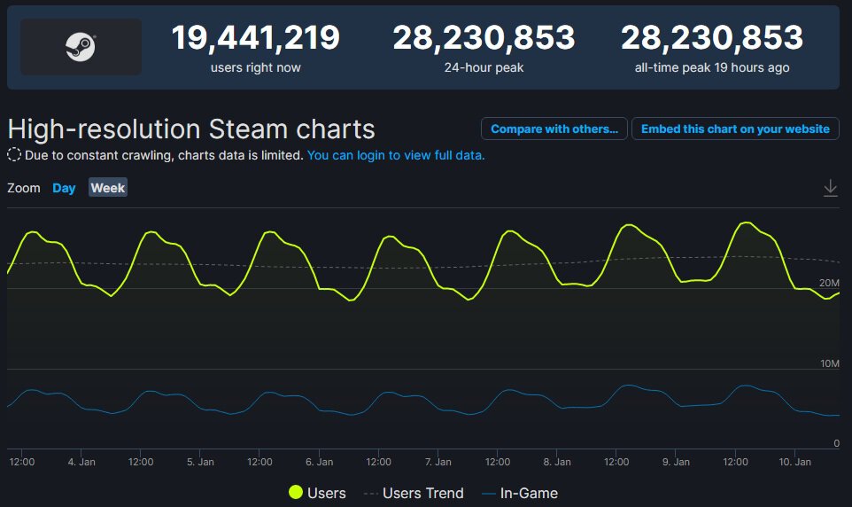The height and width of the screenshot is (507, 852).
Task: Click the 6. Jan x-axis label
Action: coord(319,462)
